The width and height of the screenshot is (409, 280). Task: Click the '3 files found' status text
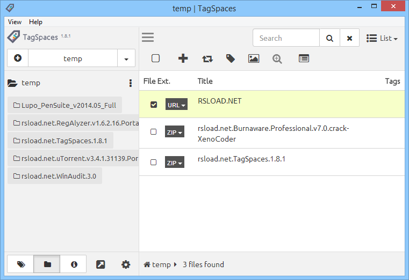pyautogui.click(x=203, y=264)
